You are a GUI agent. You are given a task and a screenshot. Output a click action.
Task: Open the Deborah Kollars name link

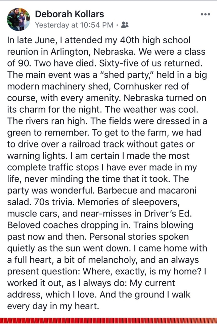point(70,14)
